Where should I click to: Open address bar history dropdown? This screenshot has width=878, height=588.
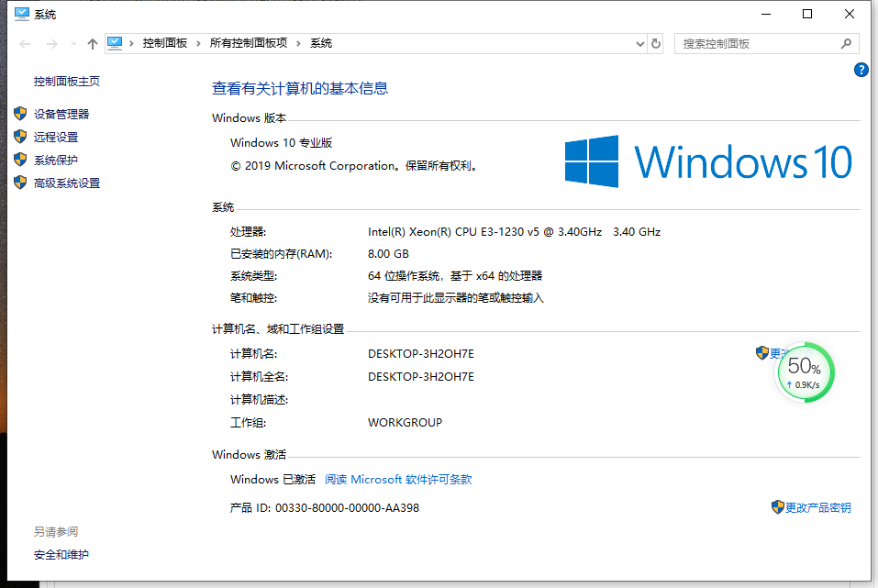[640, 44]
